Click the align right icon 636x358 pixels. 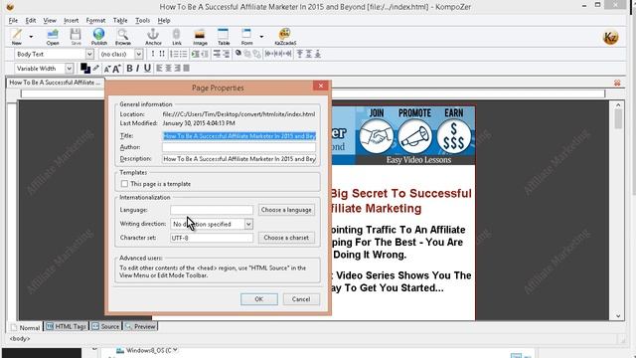point(177,69)
